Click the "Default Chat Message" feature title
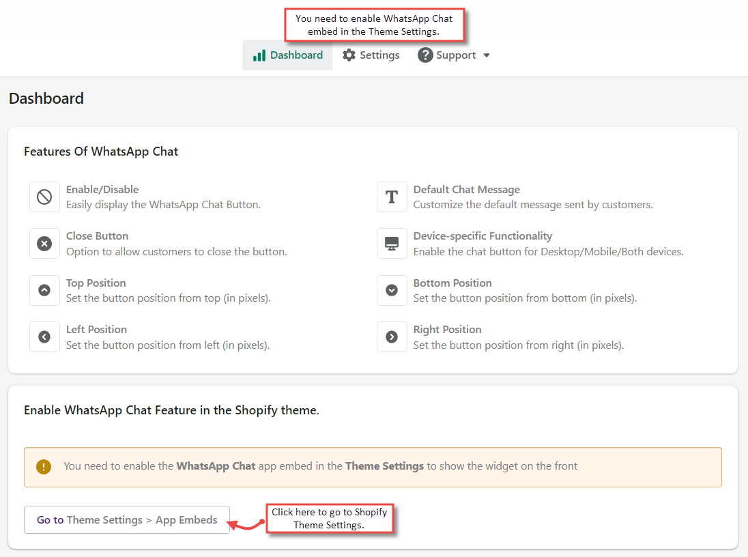Image resolution: width=748 pixels, height=557 pixels. click(x=467, y=190)
